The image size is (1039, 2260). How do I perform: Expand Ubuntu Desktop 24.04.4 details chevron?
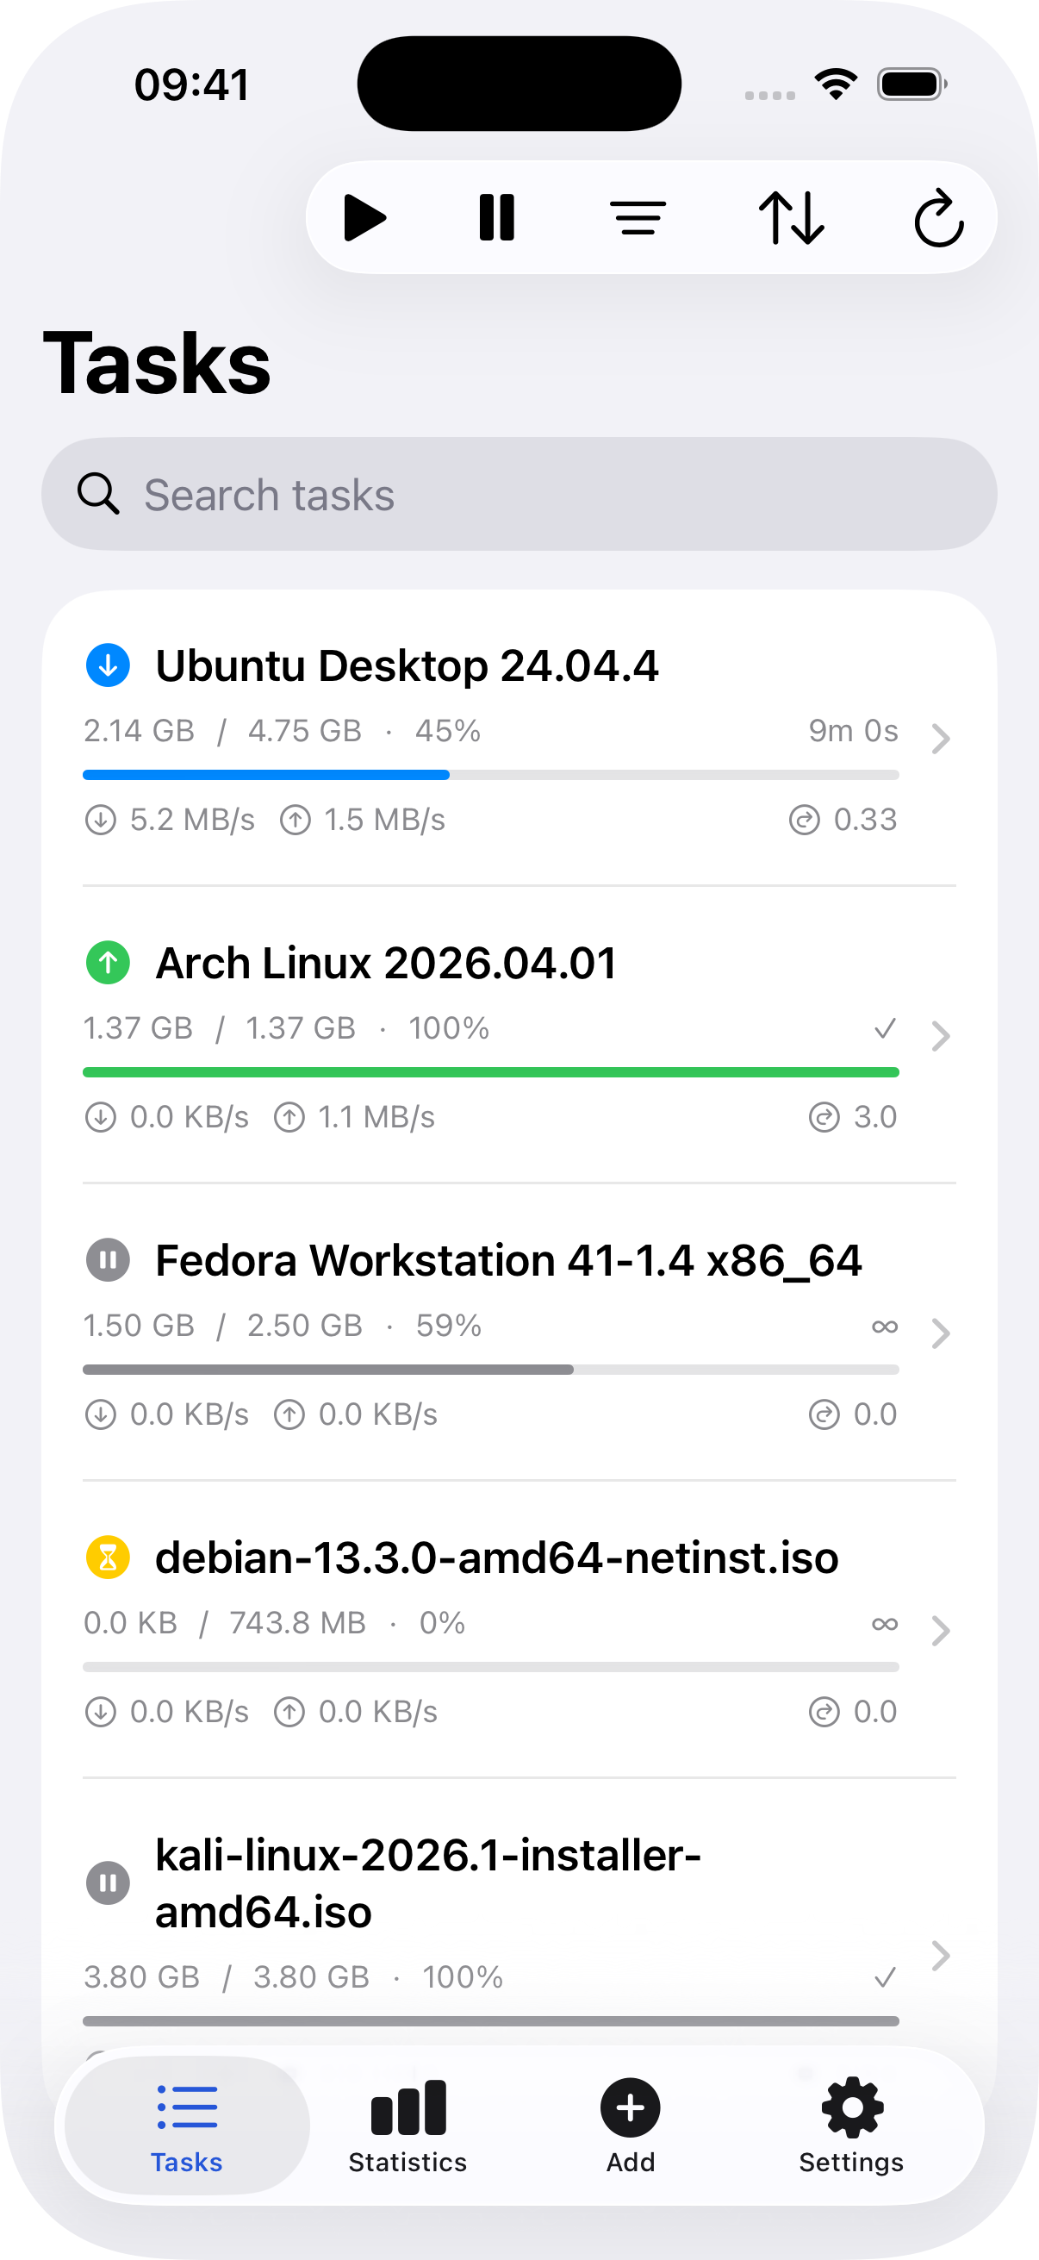941,739
